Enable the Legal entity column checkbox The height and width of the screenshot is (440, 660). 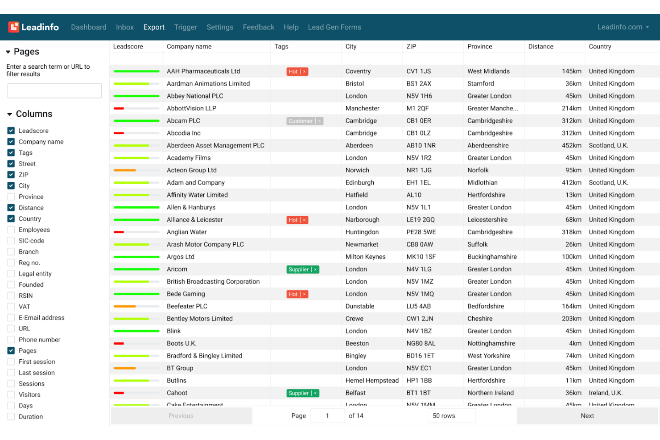[11, 274]
